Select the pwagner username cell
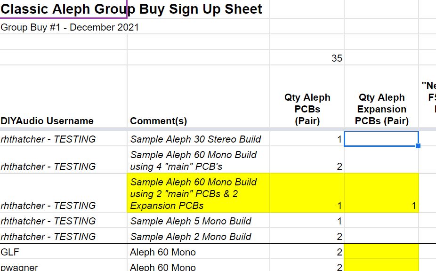Screen dimensions: 436x271 click(64, 266)
